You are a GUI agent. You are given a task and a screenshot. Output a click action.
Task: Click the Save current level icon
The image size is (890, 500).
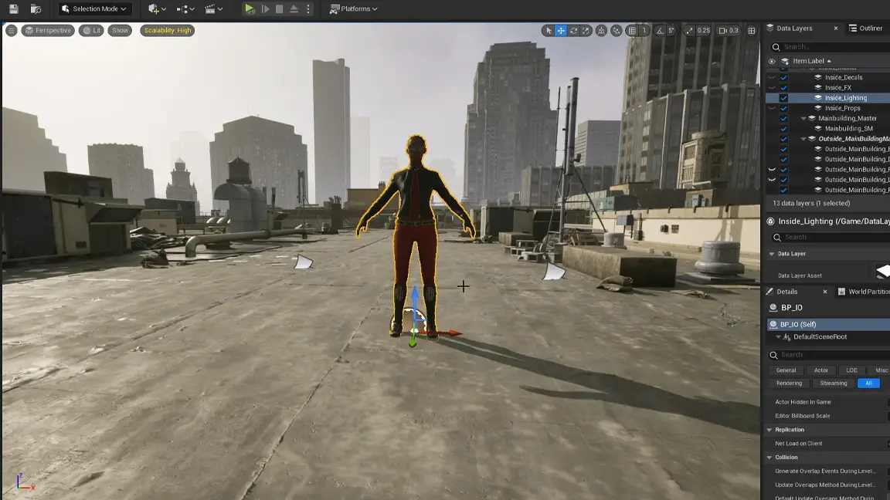(13, 9)
